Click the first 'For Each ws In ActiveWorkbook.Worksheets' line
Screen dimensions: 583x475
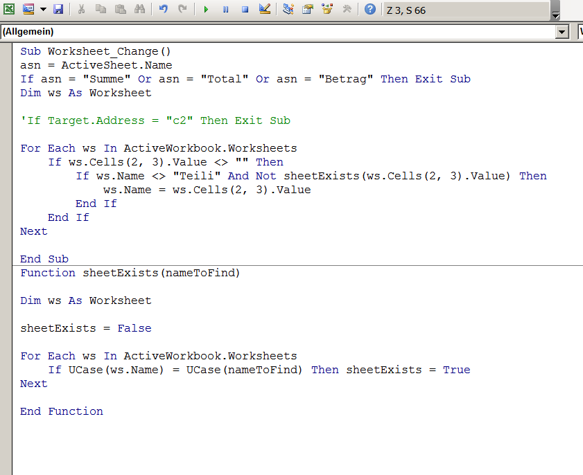pyautogui.click(x=158, y=148)
